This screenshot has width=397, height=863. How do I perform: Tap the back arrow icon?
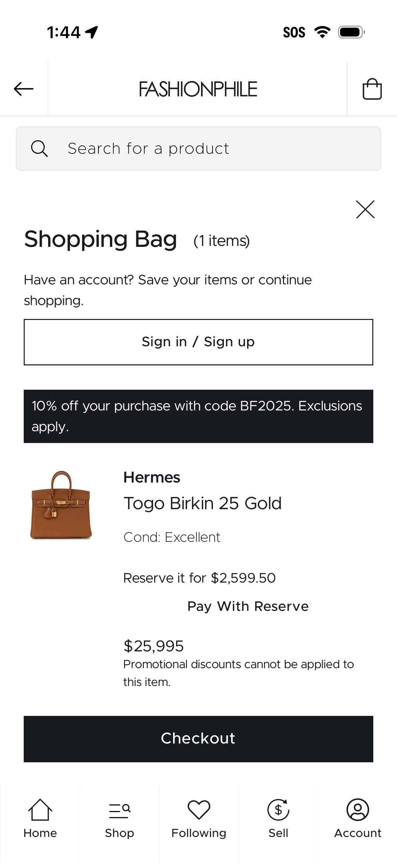tap(23, 89)
